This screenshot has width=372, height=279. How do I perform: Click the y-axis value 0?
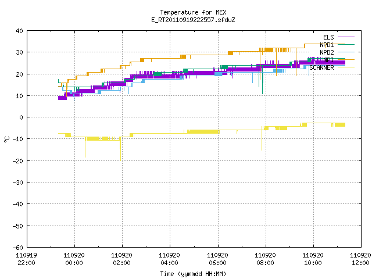point(22,117)
